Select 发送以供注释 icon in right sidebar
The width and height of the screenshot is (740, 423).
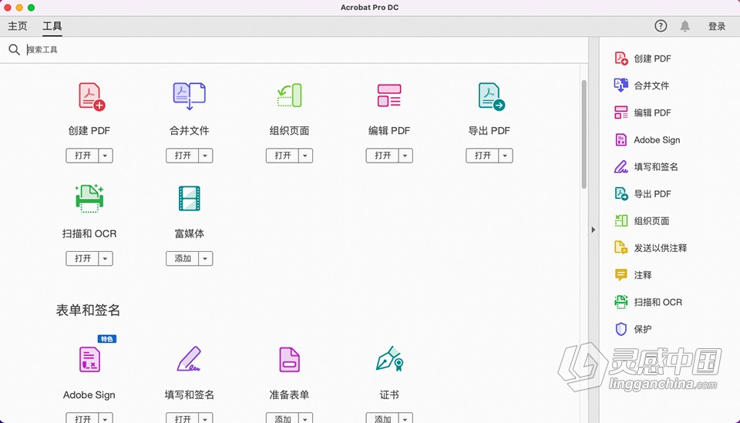click(621, 247)
